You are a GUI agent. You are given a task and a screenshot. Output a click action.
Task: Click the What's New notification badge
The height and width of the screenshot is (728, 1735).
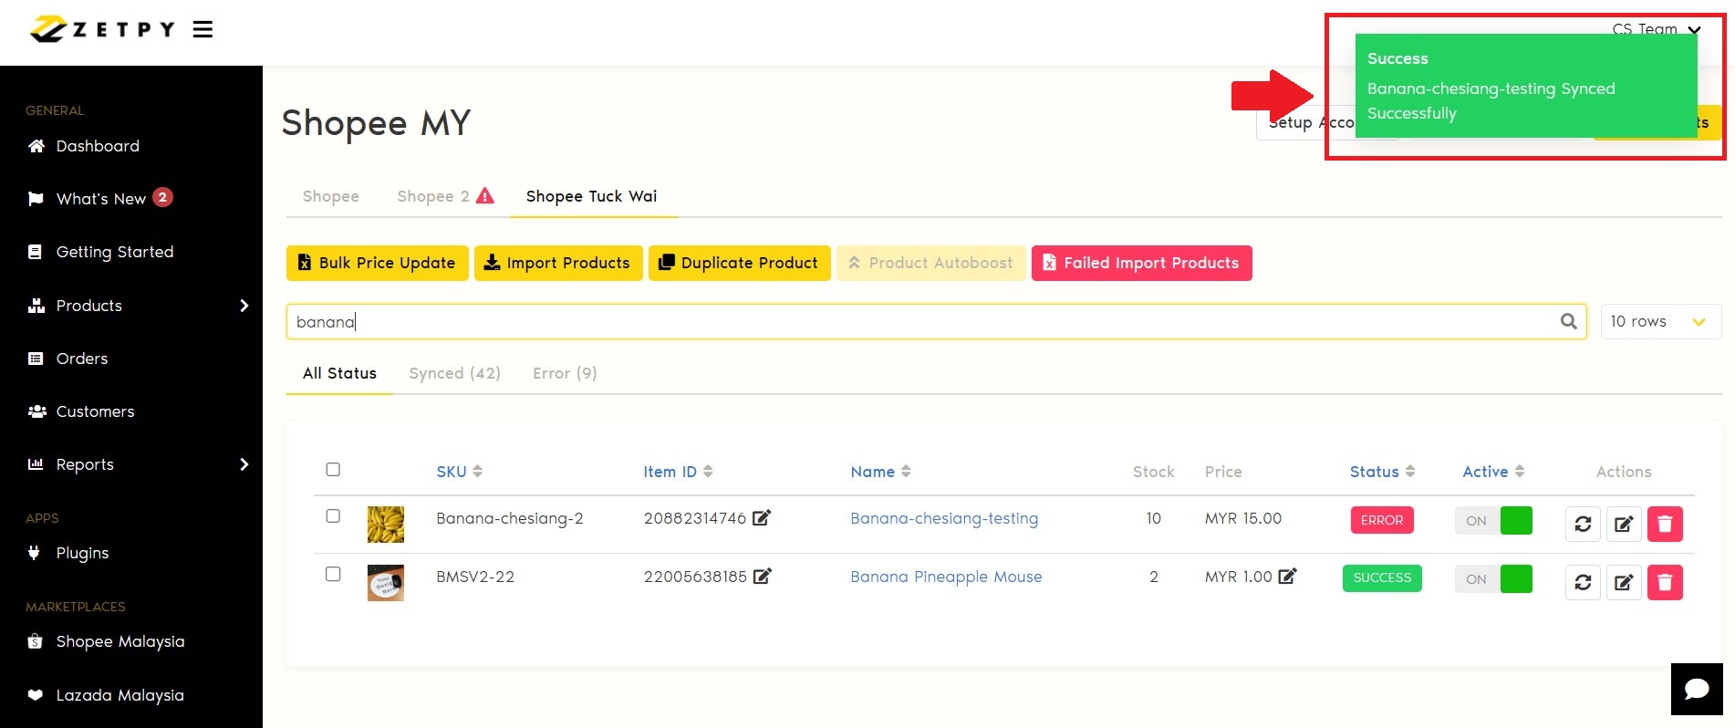(x=162, y=197)
